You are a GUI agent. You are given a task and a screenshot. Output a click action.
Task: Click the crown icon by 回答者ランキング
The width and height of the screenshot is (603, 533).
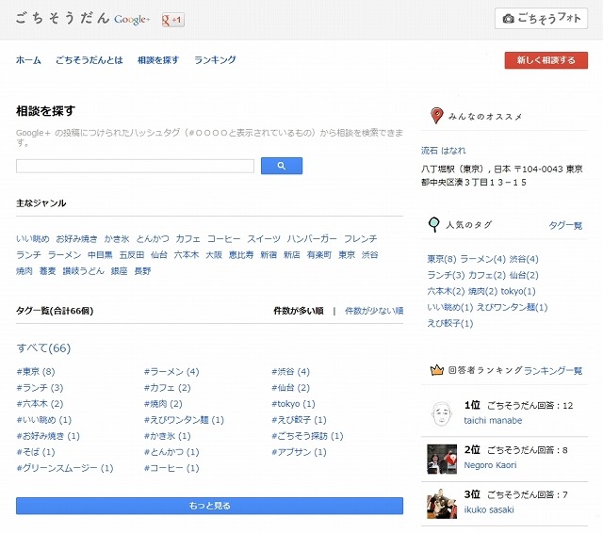(x=437, y=370)
